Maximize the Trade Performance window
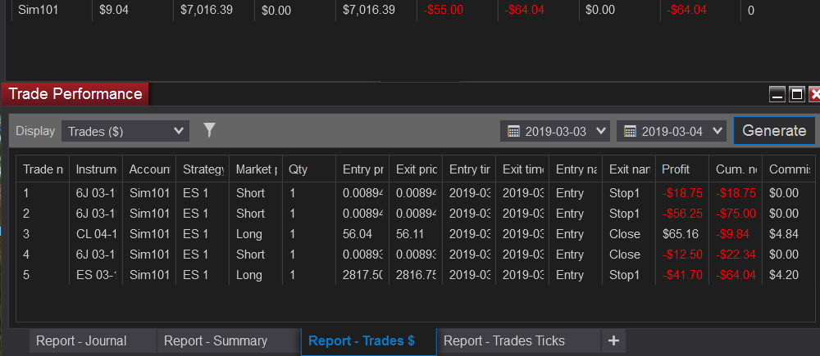Screen dimensions: 820x356 (797, 94)
